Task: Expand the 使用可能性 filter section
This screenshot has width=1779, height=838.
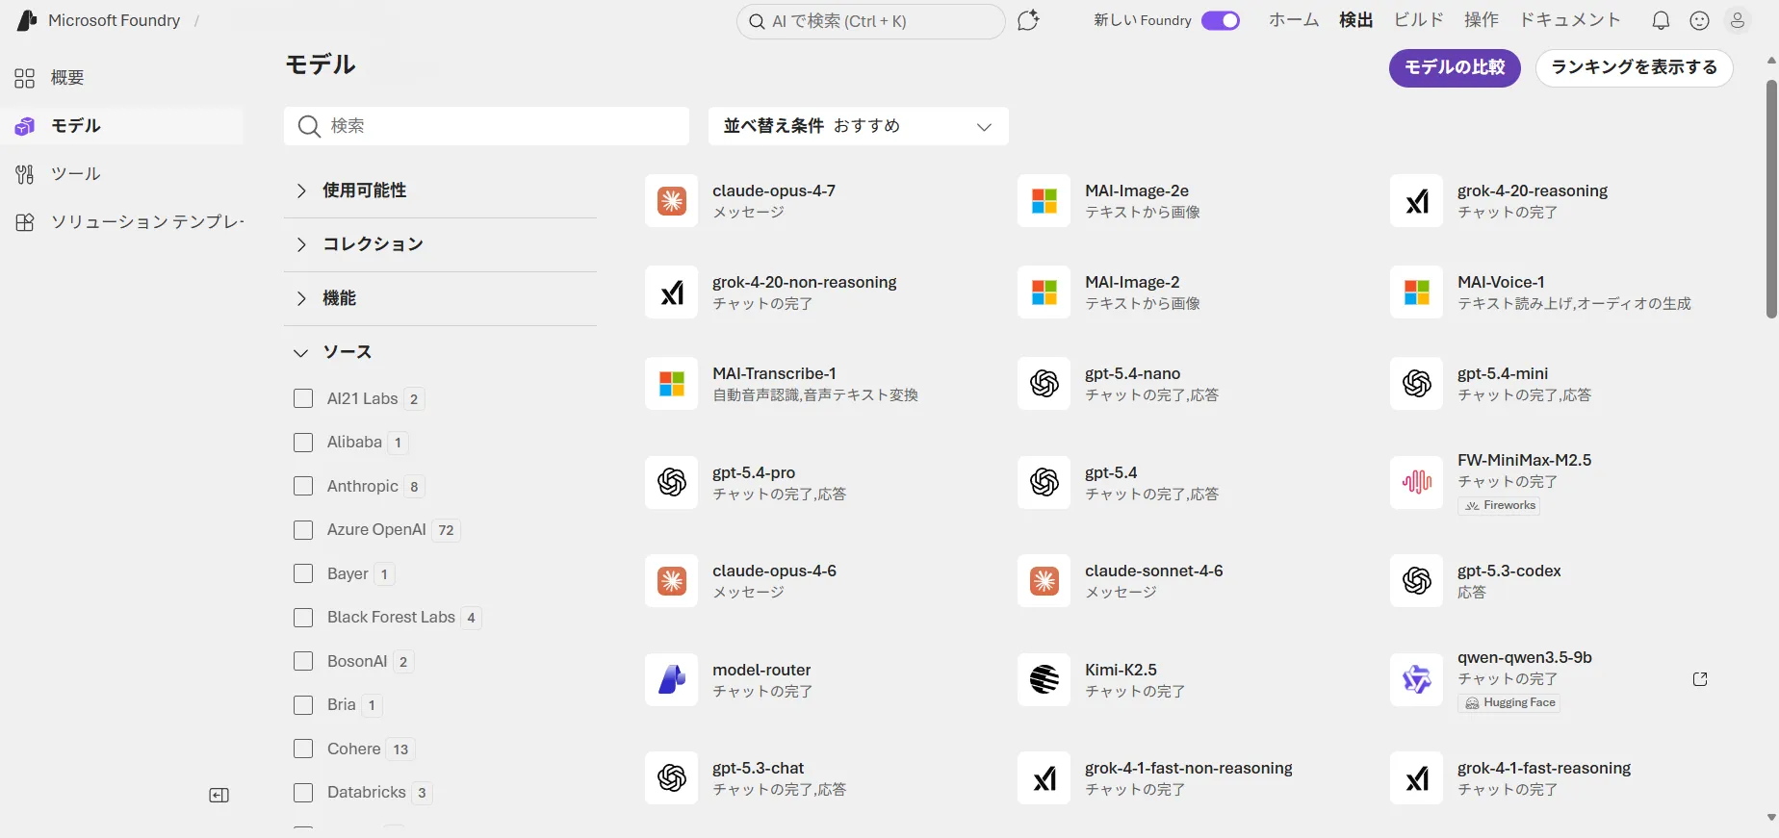Action: 440,190
